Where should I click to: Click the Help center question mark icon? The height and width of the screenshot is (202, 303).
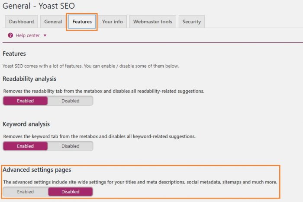click(10, 35)
